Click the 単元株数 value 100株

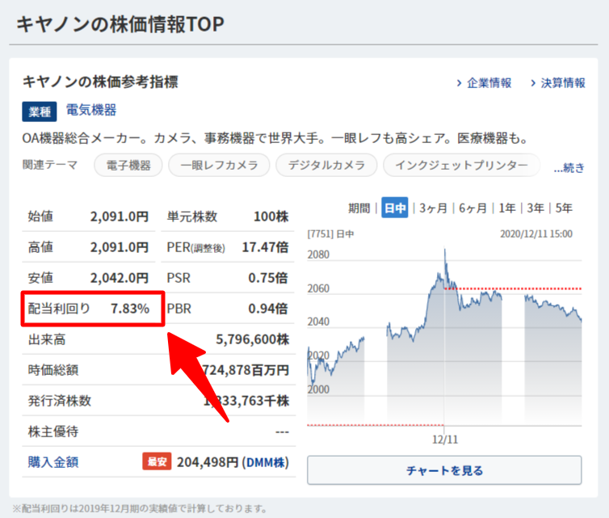coord(271,217)
